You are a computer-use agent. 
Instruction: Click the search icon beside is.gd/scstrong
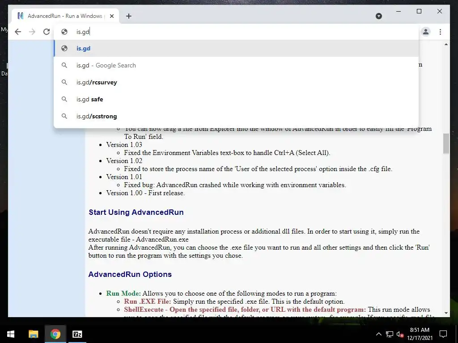click(x=64, y=116)
